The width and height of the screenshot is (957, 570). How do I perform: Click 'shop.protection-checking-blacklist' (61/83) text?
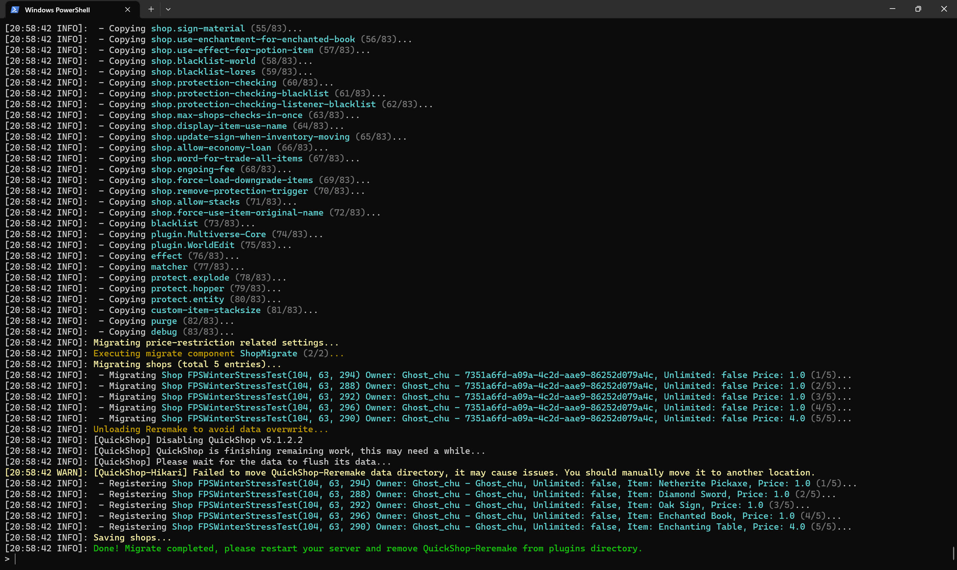[x=240, y=93]
